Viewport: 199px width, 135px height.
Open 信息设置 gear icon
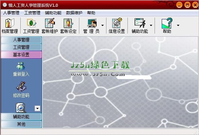(x=117, y=26)
